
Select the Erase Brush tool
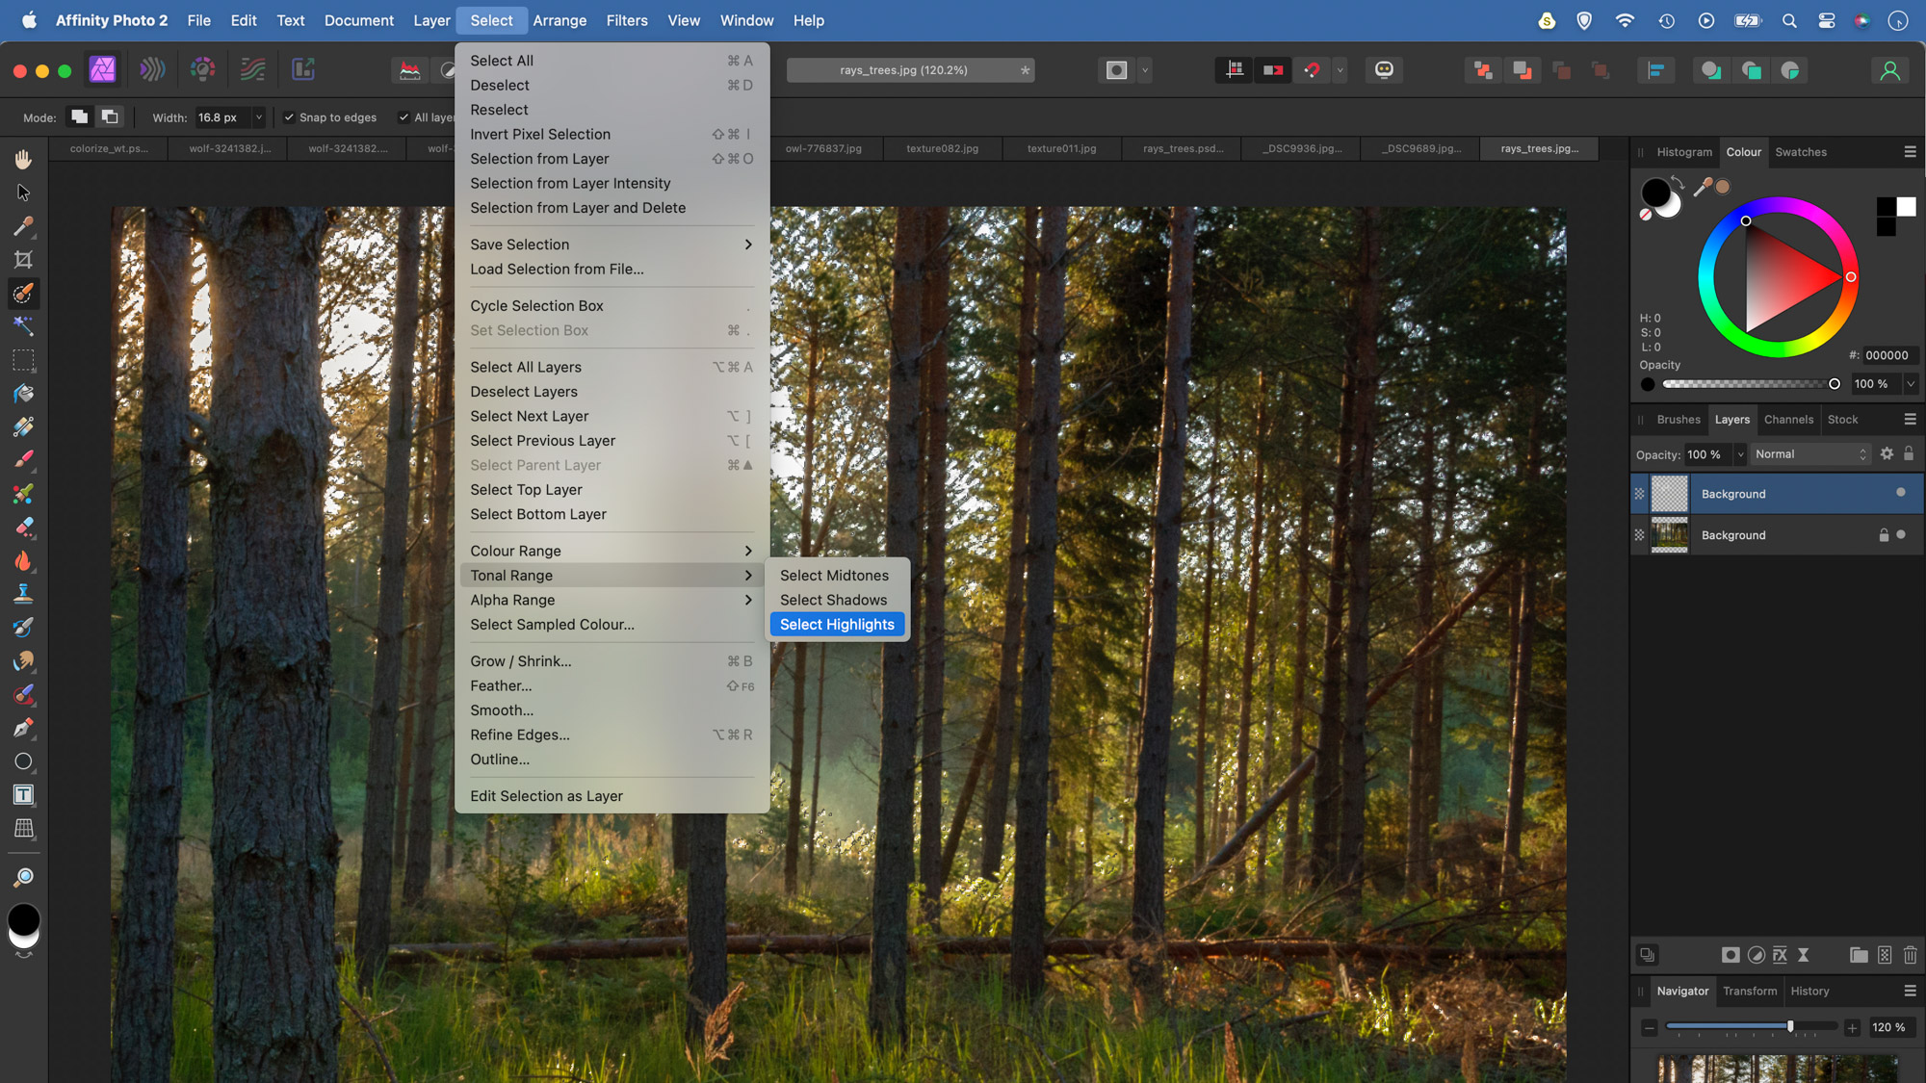[x=23, y=528]
